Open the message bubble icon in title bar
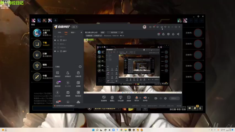The height and width of the screenshot is (132, 235). [x=157, y=27]
